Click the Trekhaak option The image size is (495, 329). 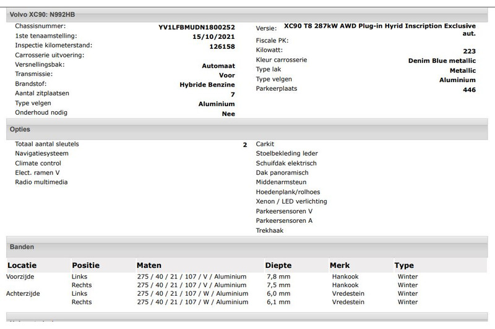(x=269, y=230)
